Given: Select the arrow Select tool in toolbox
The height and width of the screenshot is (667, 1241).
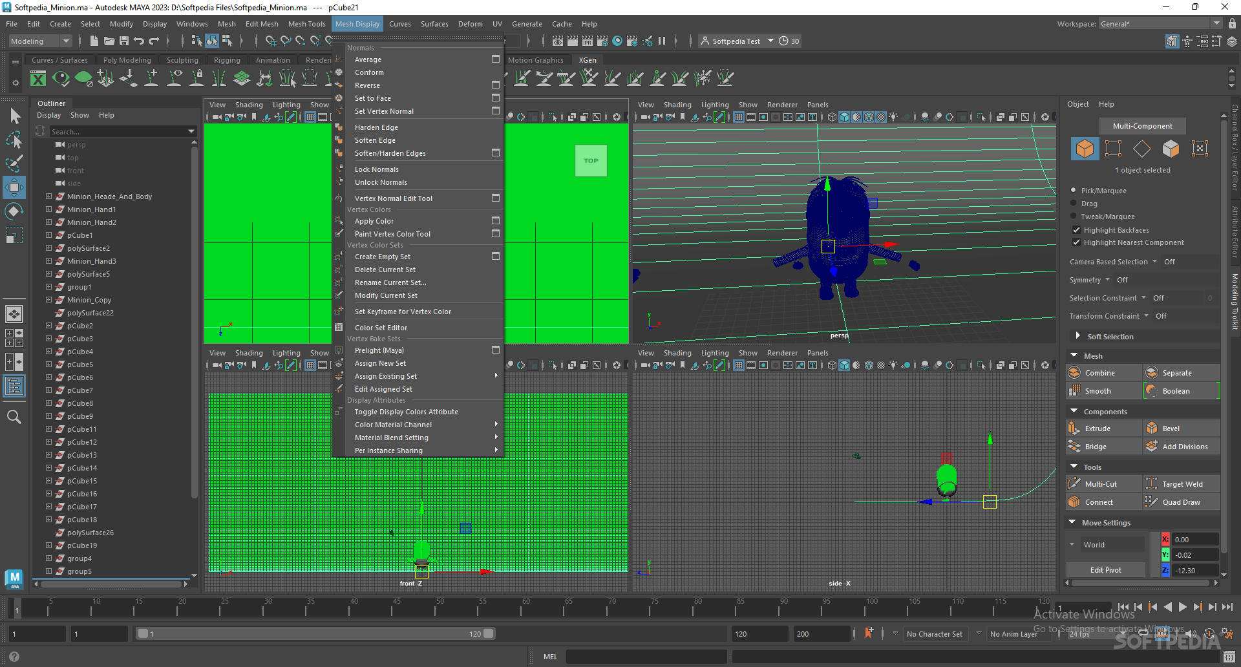Looking at the screenshot, I should point(14,116).
